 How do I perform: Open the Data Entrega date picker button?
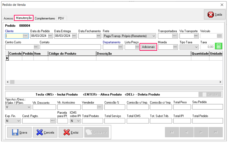(x=74, y=36)
